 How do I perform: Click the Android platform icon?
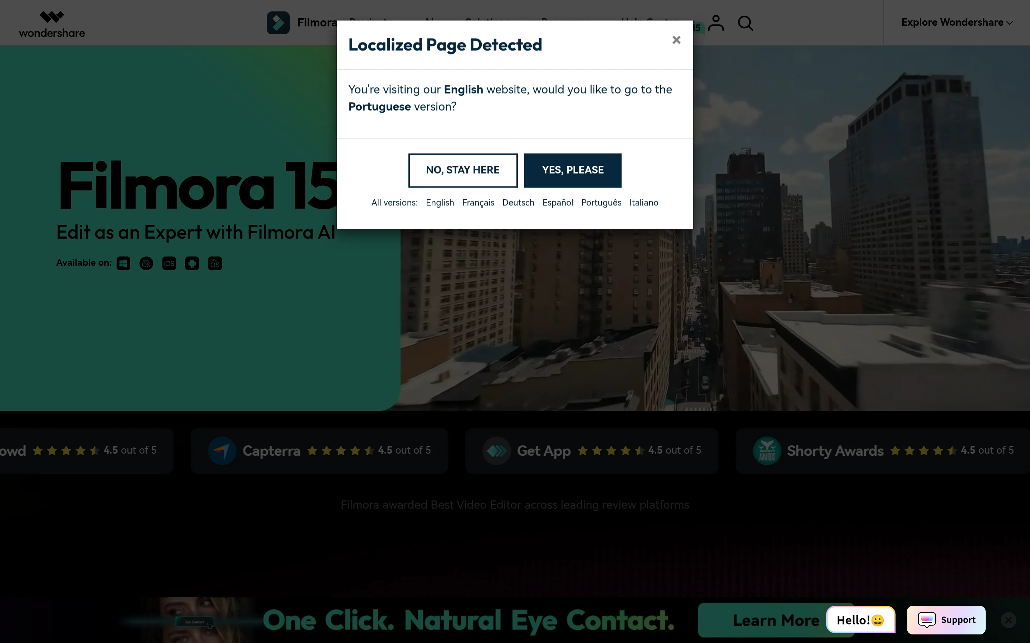(x=192, y=263)
